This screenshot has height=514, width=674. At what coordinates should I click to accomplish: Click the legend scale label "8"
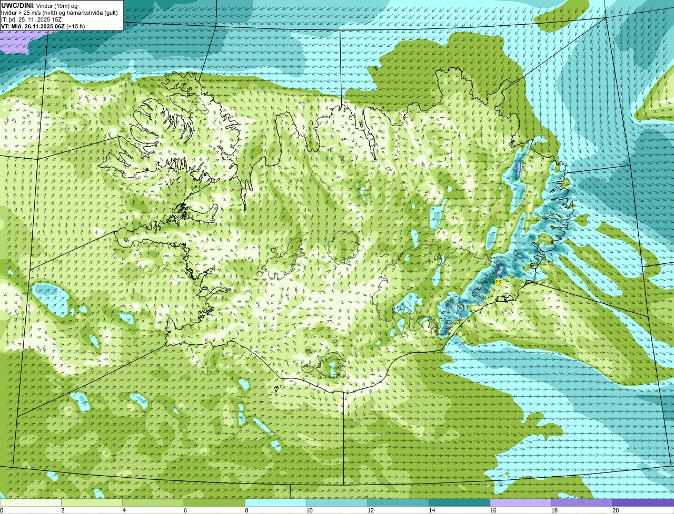point(246,510)
